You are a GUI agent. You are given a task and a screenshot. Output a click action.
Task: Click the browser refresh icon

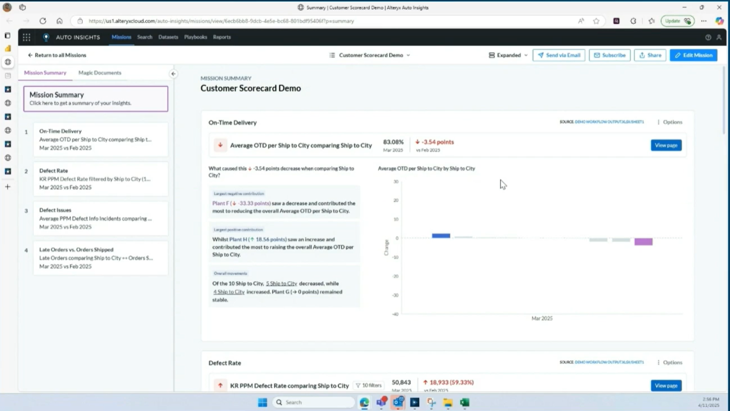(43, 21)
